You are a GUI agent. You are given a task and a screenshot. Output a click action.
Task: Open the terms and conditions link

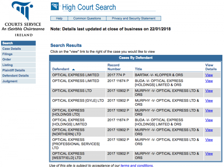pyautogui.click(x=137, y=165)
